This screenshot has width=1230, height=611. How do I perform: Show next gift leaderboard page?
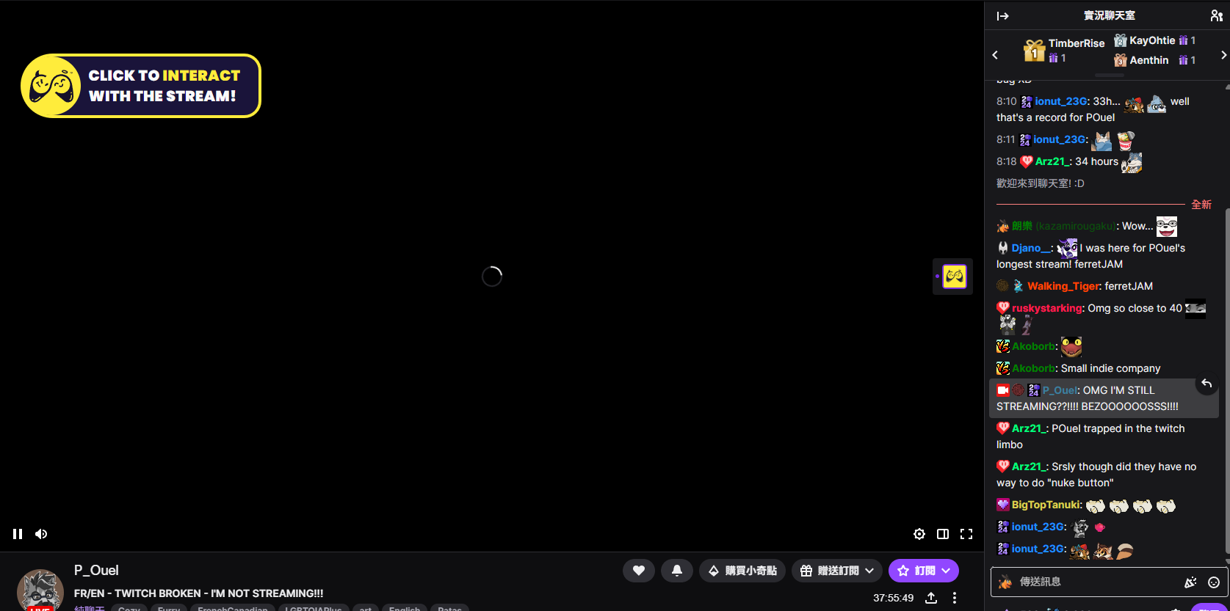pyautogui.click(x=1223, y=55)
